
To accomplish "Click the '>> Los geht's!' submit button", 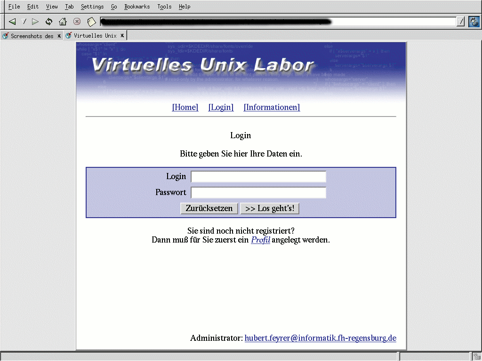I will click(x=270, y=208).
